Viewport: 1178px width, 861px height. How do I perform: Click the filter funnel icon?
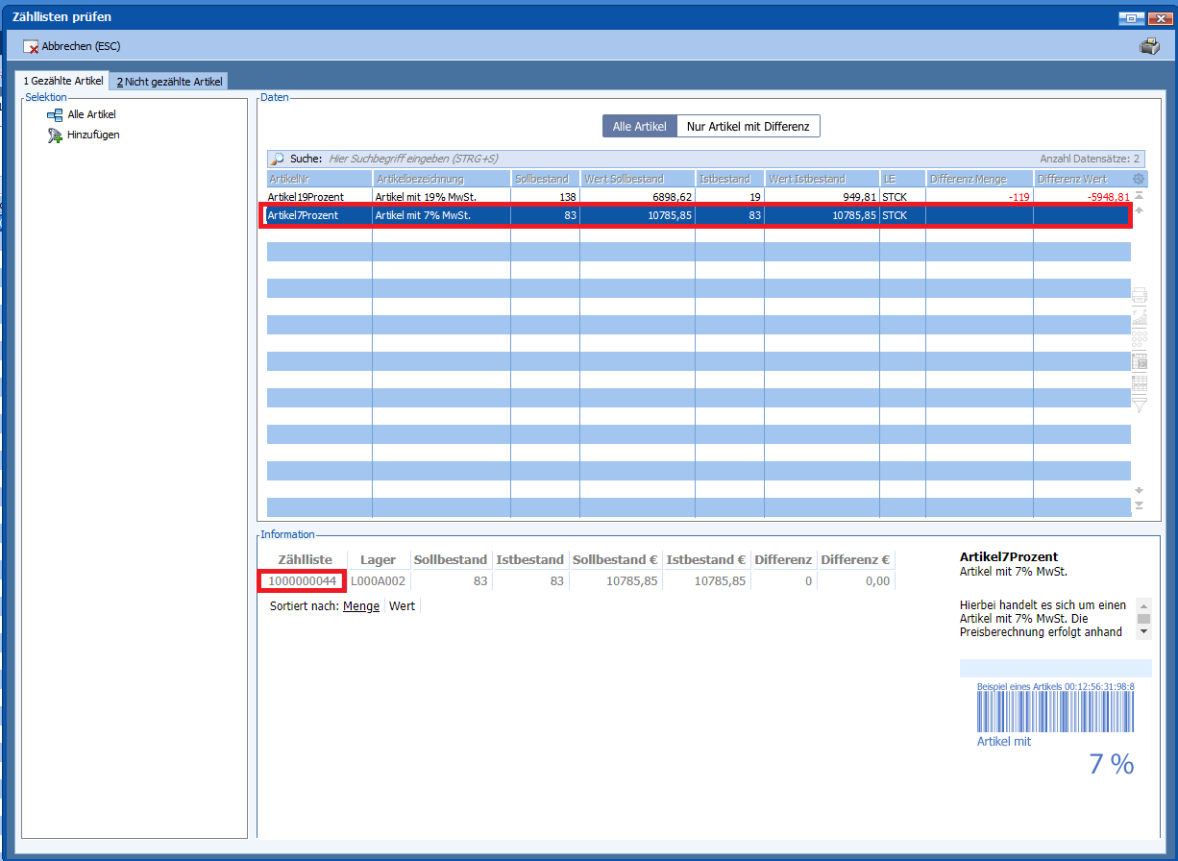1140,406
